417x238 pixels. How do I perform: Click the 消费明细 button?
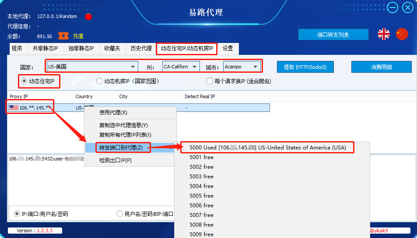(x=382, y=67)
